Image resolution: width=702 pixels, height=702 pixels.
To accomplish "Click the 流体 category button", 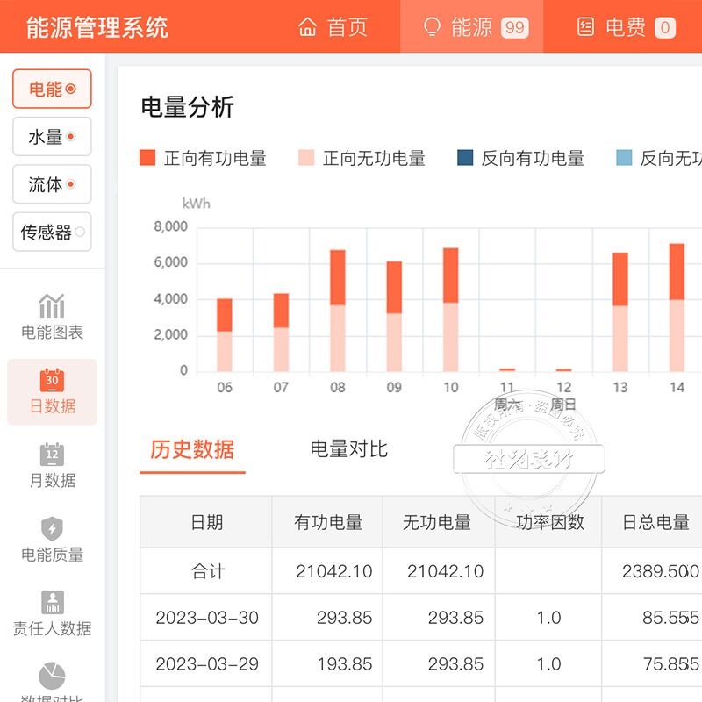I will (51, 184).
